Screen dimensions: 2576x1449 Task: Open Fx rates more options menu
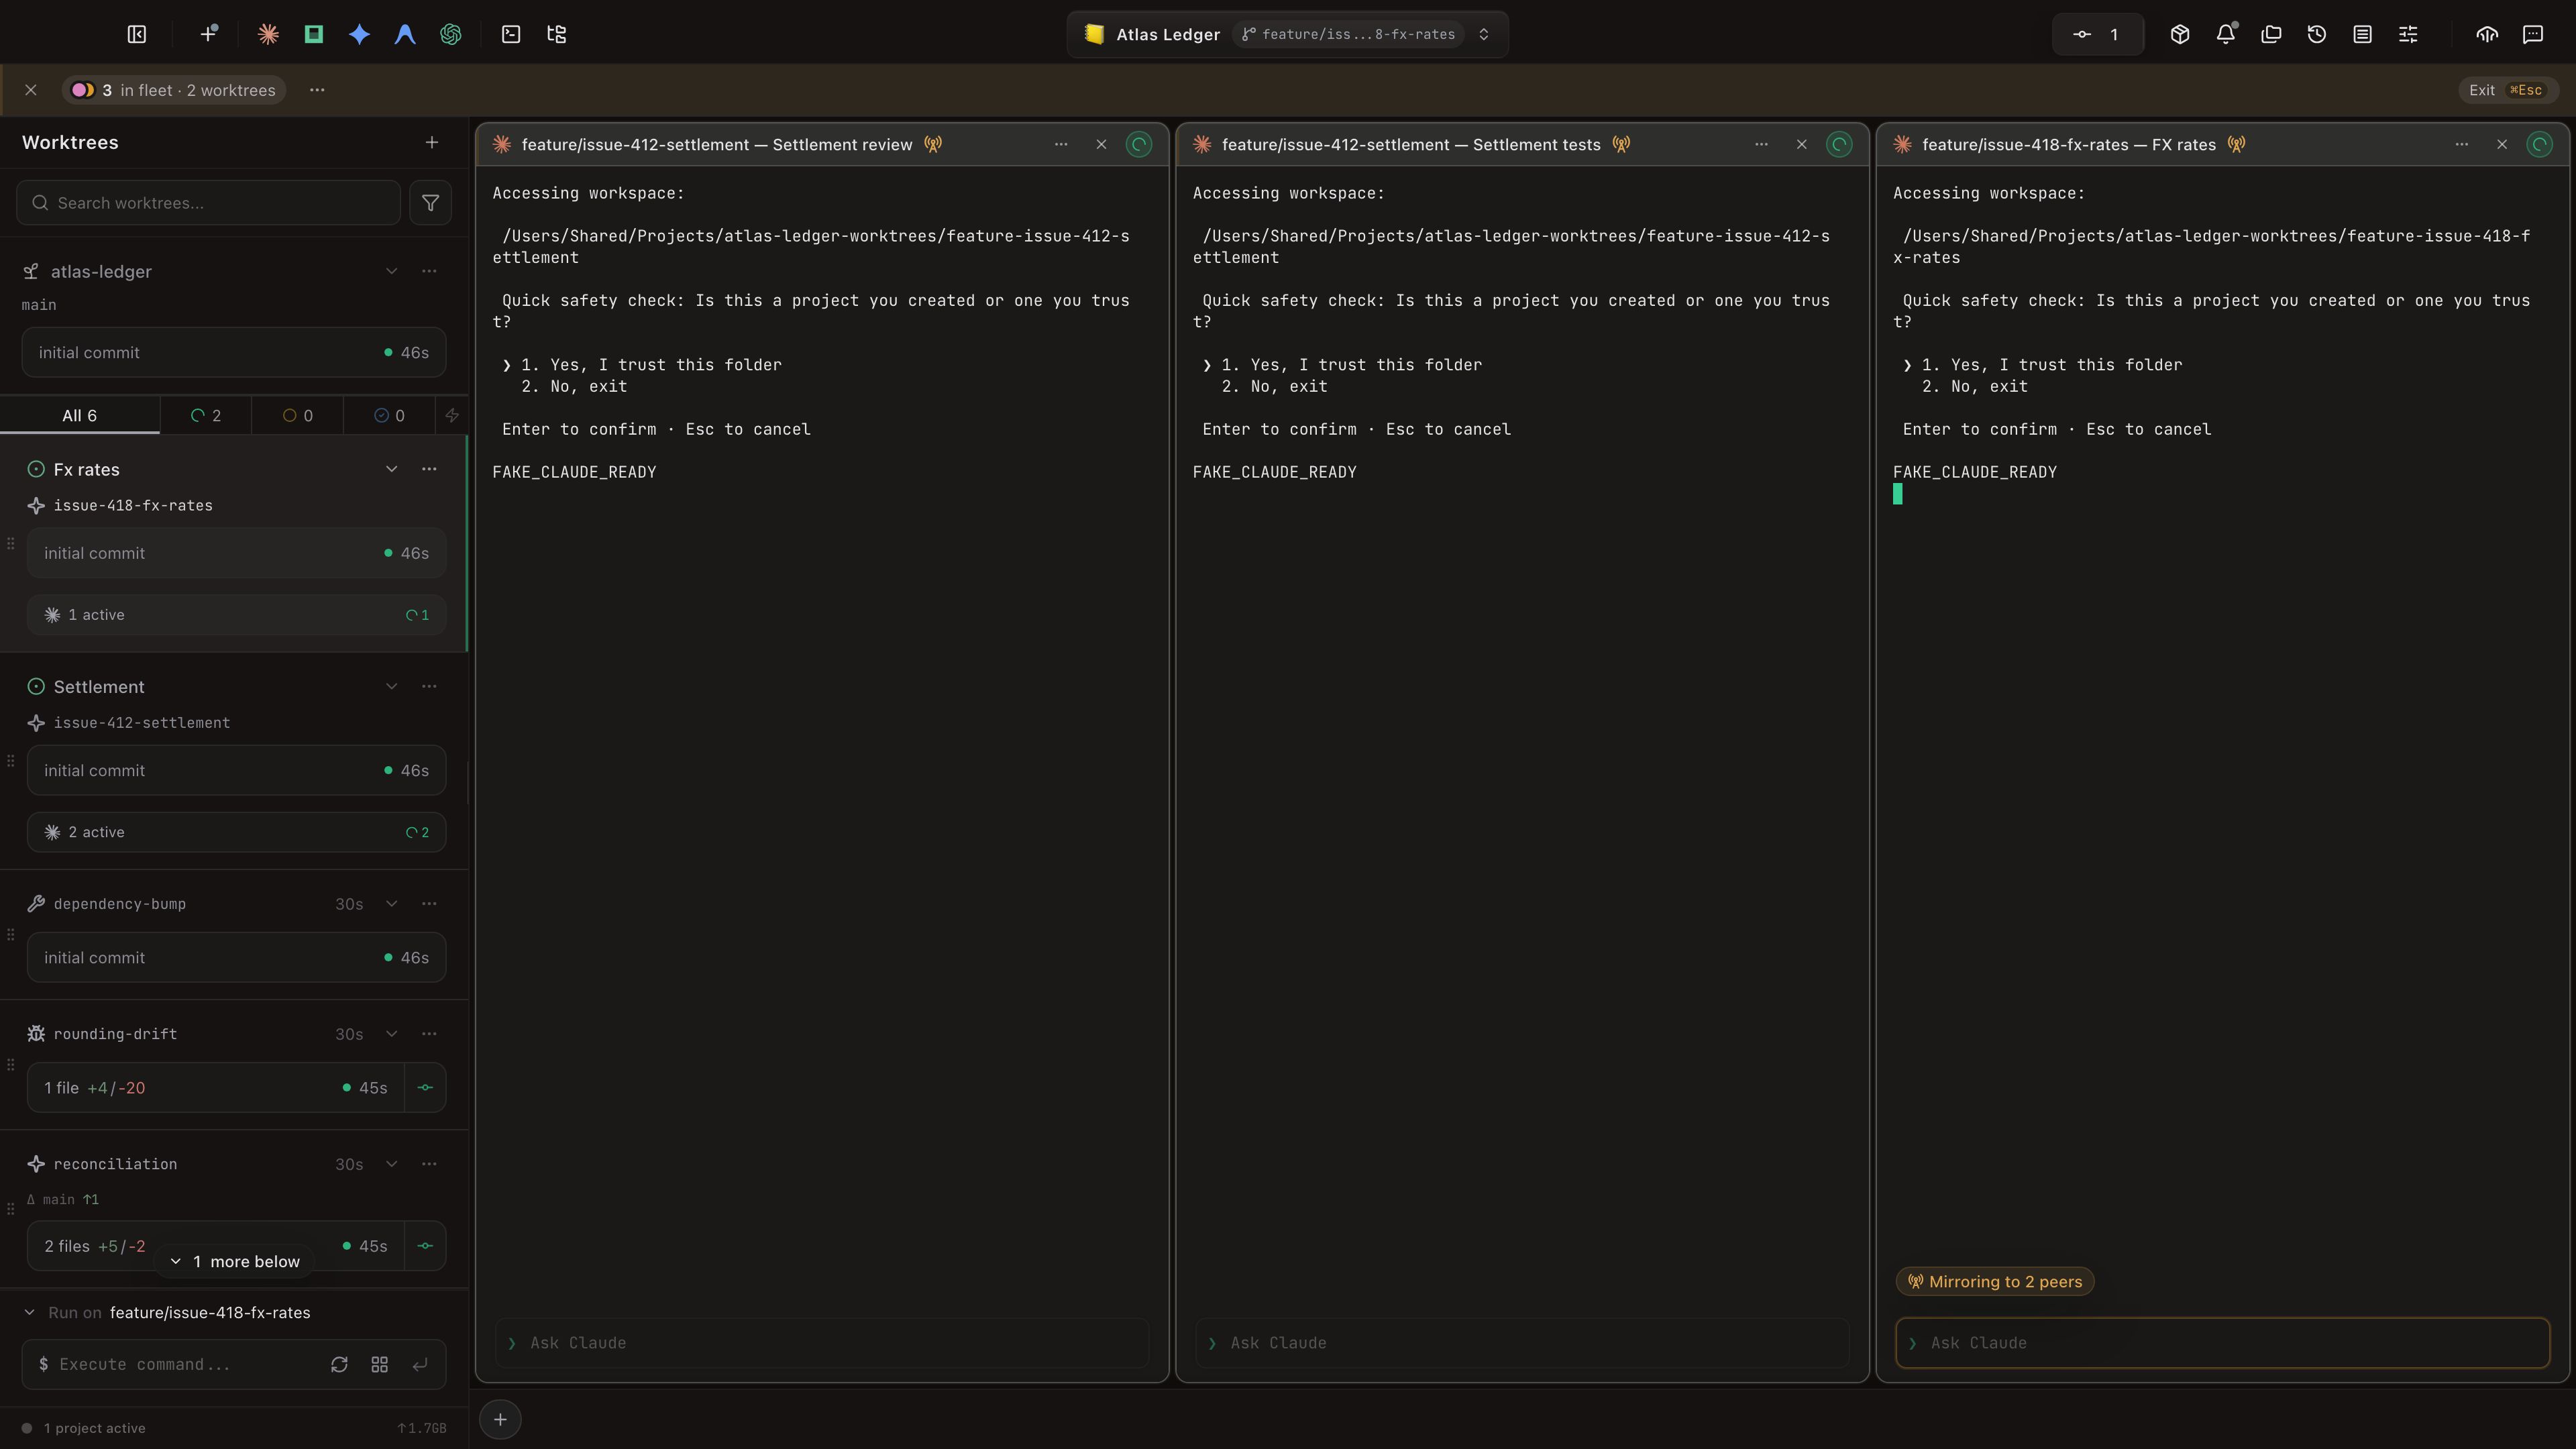click(x=429, y=469)
